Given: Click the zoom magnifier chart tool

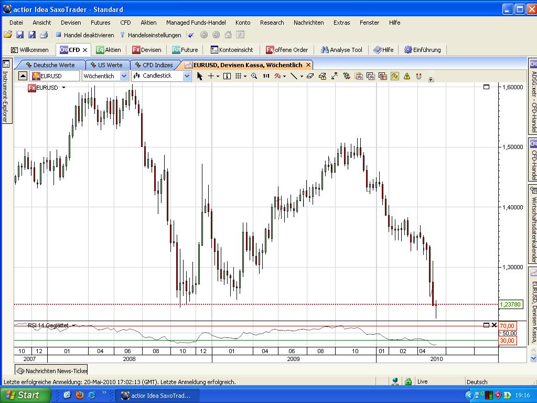Looking at the screenshot, I should (x=254, y=76).
